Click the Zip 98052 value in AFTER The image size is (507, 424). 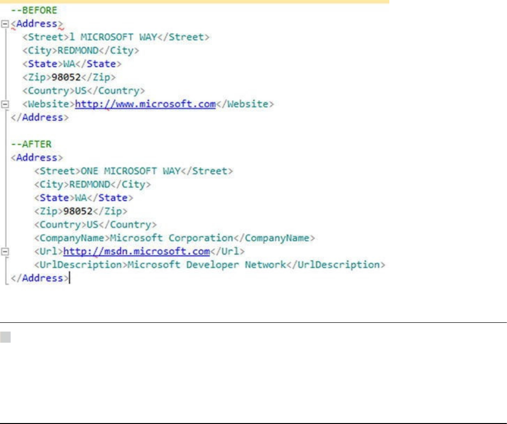pos(78,212)
